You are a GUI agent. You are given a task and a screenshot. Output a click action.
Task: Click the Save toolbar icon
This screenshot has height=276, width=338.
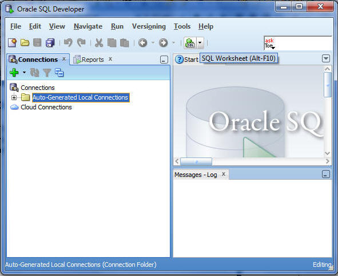point(37,43)
